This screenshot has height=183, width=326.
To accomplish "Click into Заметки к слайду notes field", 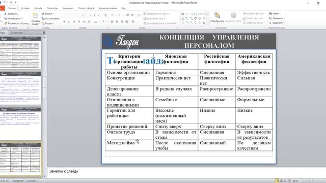I will click(x=186, y=173).
